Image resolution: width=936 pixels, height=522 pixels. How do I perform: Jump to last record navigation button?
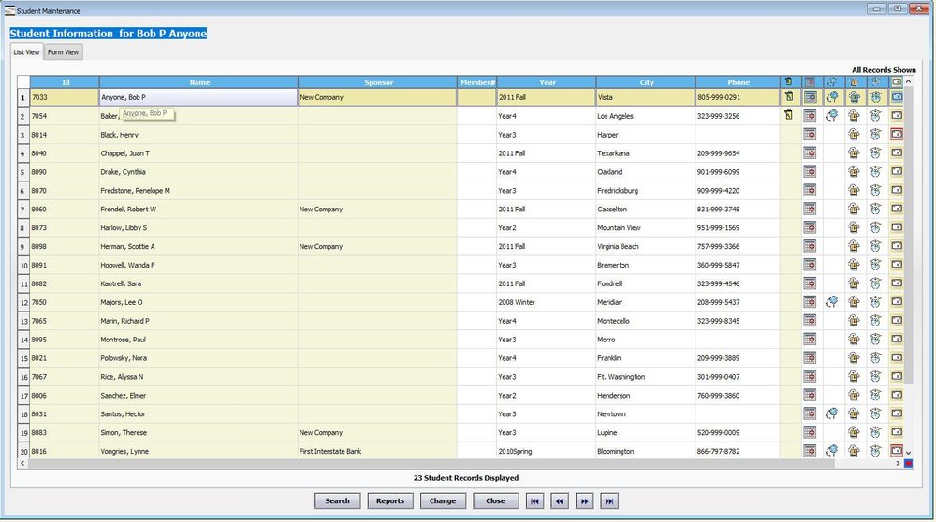[609, 501]
